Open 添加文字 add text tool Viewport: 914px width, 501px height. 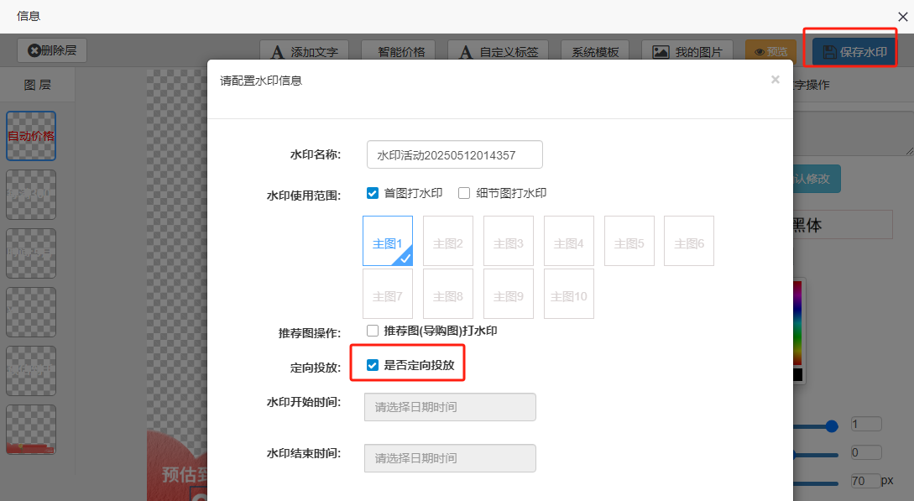click(x=304, y=52)
